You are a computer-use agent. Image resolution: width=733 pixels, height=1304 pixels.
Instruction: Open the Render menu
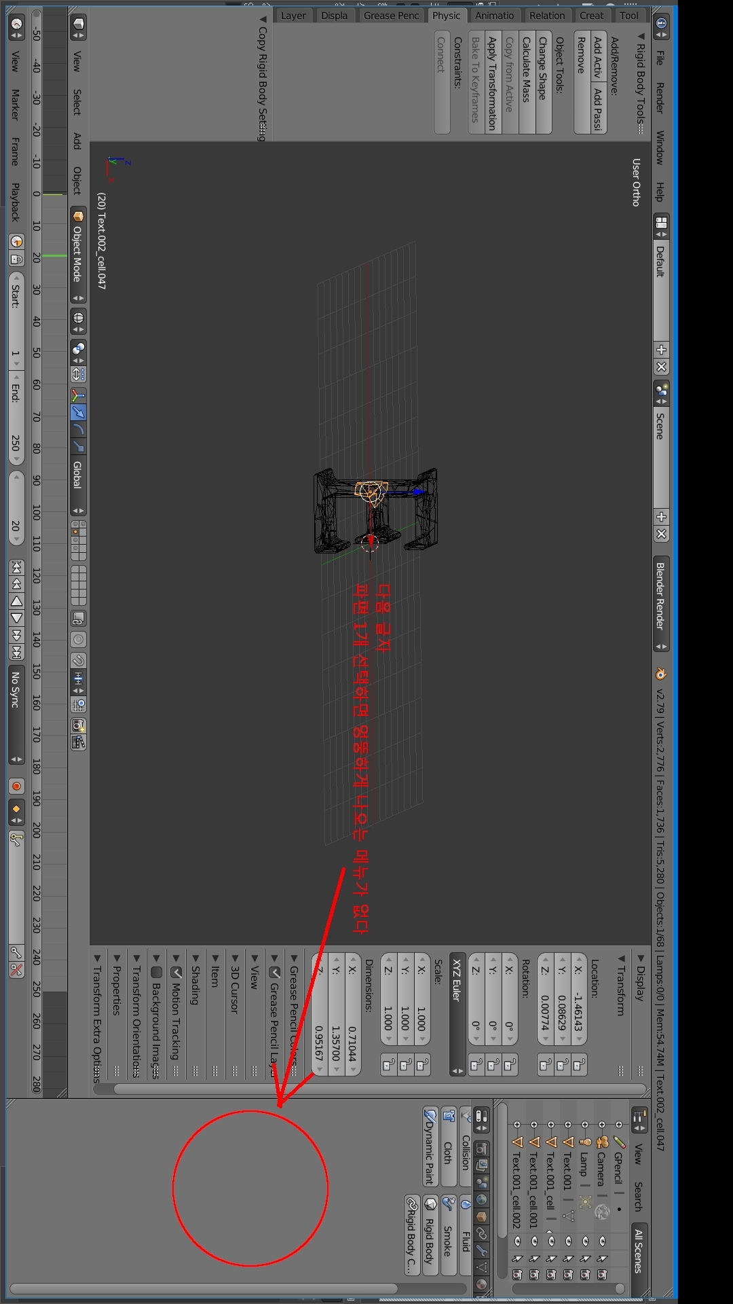click(660, 98)
